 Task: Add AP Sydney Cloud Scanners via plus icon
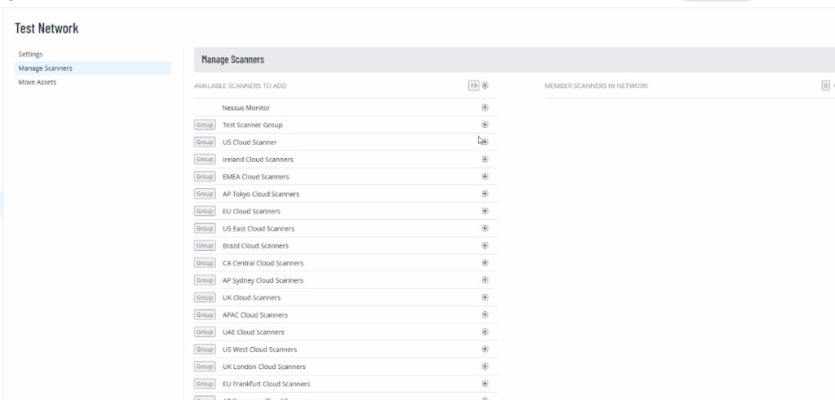pyautogui.click(x=485, y=280)
